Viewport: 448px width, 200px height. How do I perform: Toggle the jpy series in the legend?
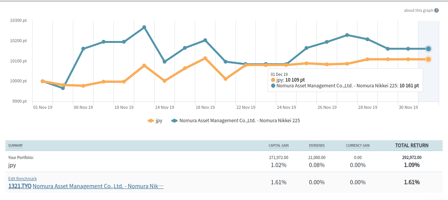click(x=155, y=121)
